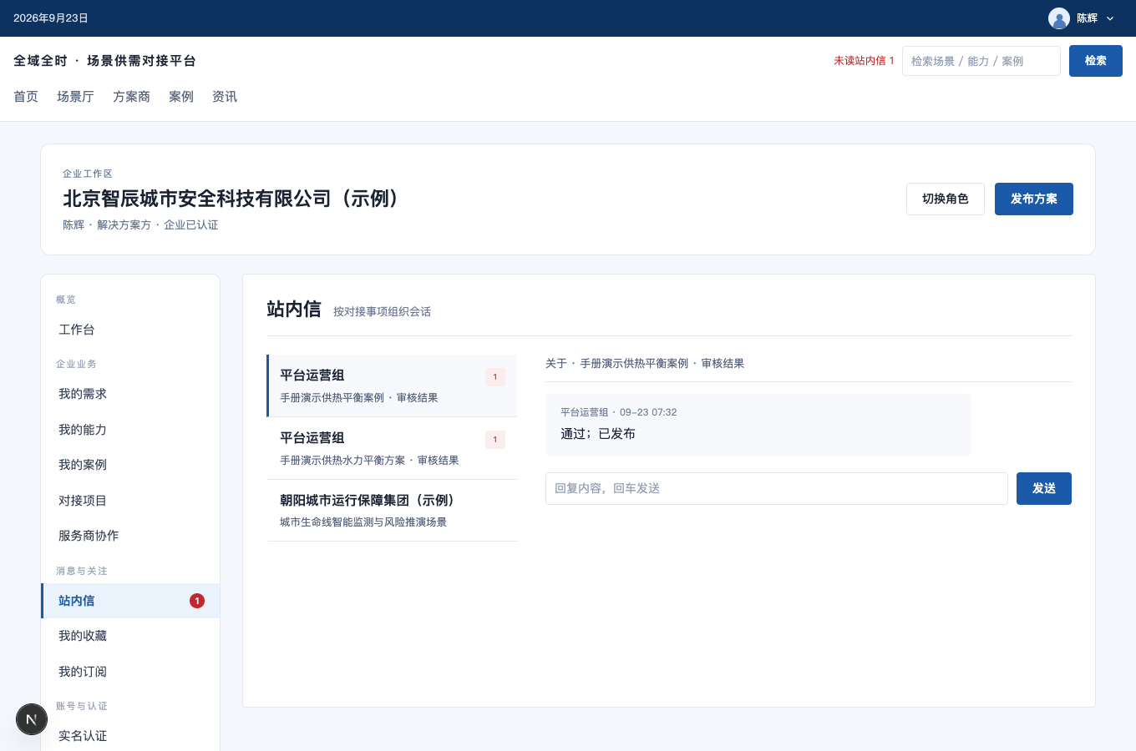The width and height of the screenshot is (1136, 751).
Task: Click the unread badge on 手册演示供热水力平衡方案 conversation
Action: (495, 440)
